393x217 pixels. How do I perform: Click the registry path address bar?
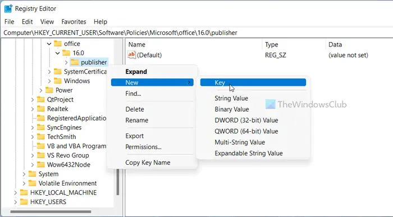(x=197, y=33)
